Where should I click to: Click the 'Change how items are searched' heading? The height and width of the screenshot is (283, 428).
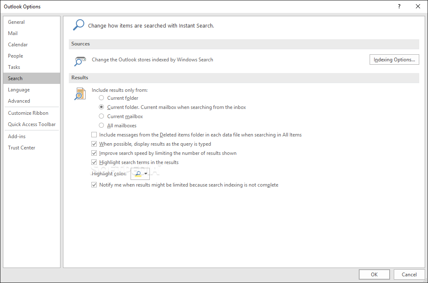[x=151, y=26]
